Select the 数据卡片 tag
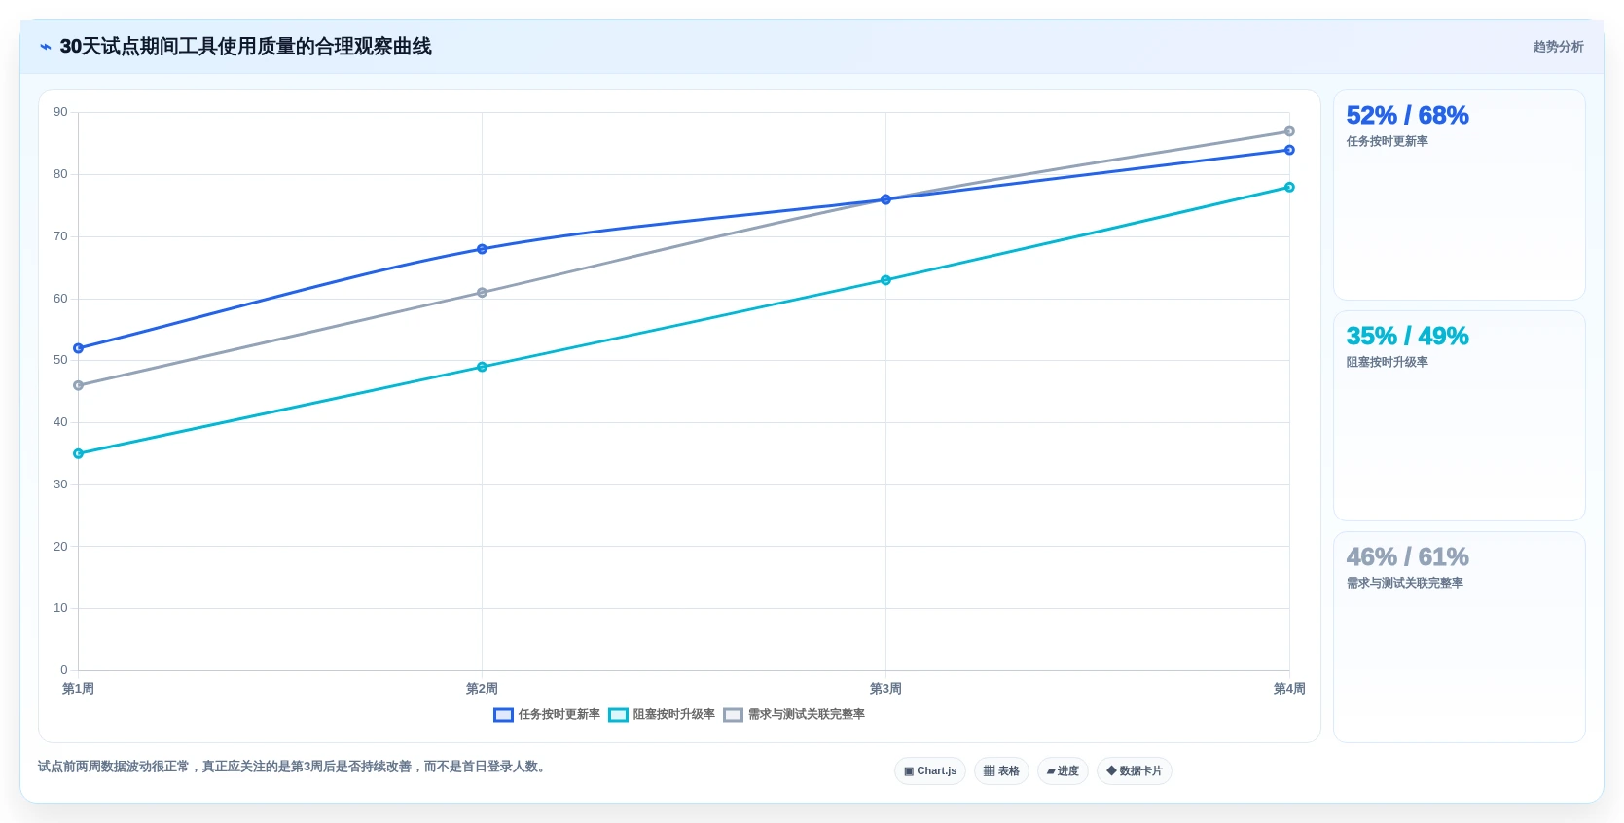This screenshot has width=1624, height=823. pyautogui.click(x=1135, y=771)
